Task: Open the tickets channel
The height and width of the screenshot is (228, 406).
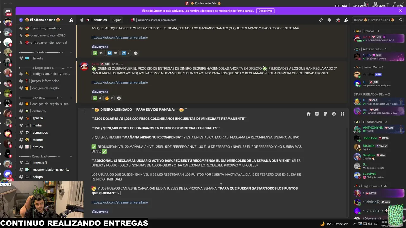Action: 45,58
